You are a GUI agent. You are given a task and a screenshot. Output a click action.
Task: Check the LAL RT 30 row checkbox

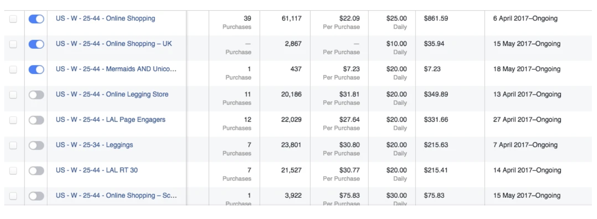coord(13,171)
